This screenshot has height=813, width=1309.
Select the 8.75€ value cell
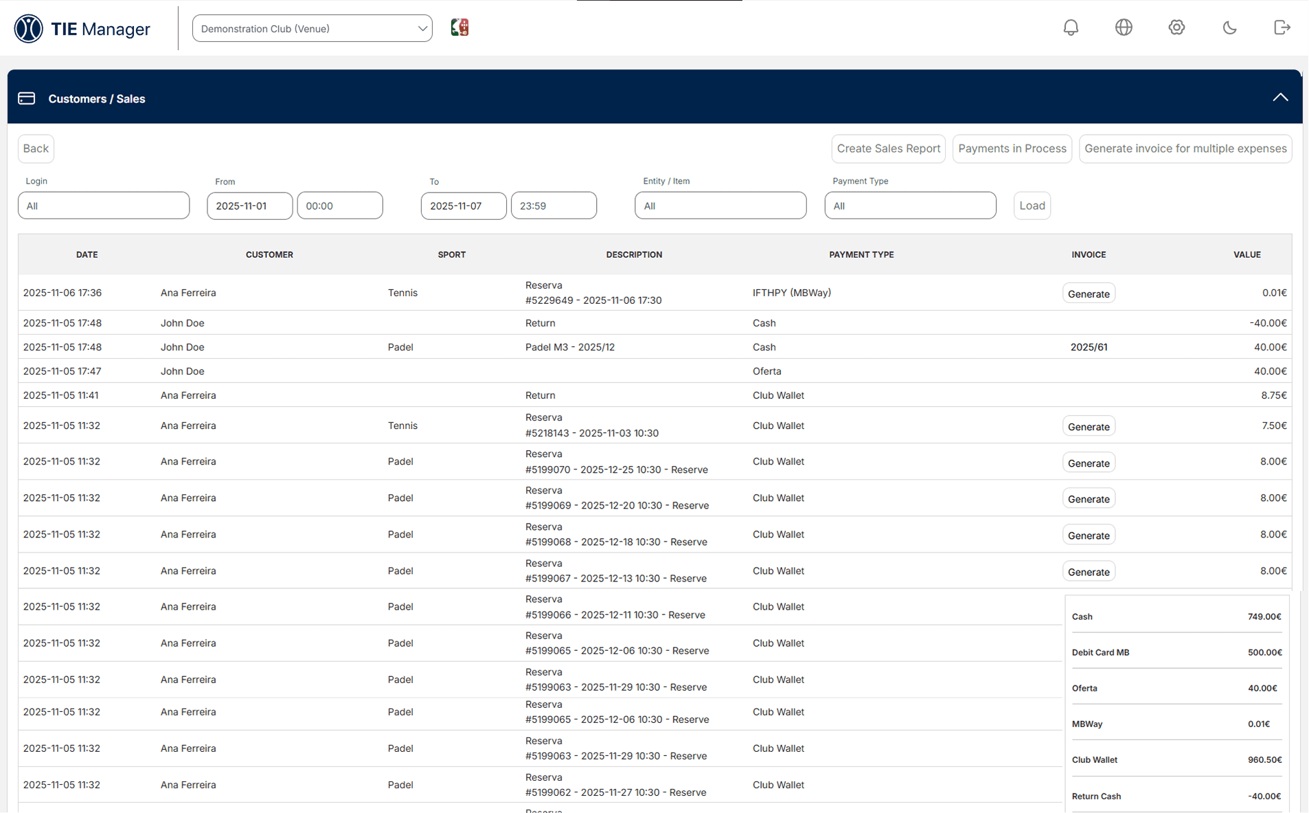coord(1274,395)
